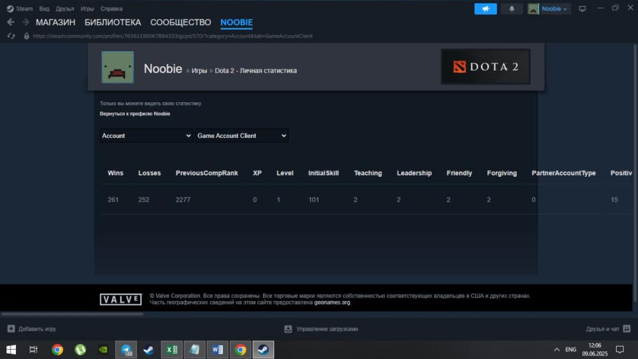The image size is (638, 359).
Task: Select the NOOBIE tab
Action: (236, 22)
